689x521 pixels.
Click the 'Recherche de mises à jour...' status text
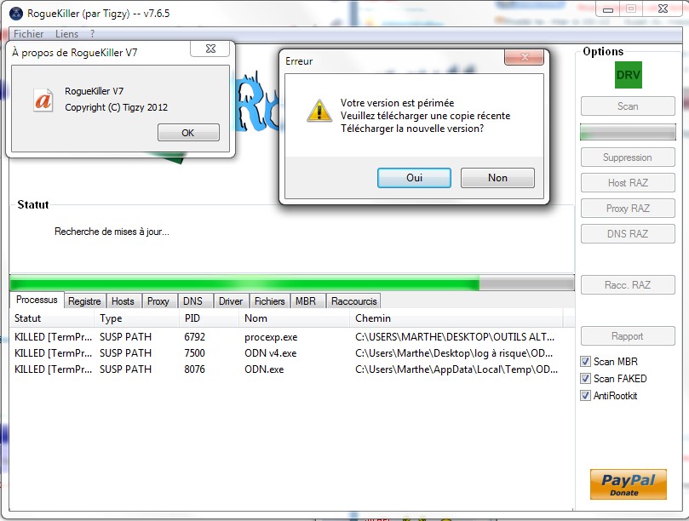pos(112,232)
